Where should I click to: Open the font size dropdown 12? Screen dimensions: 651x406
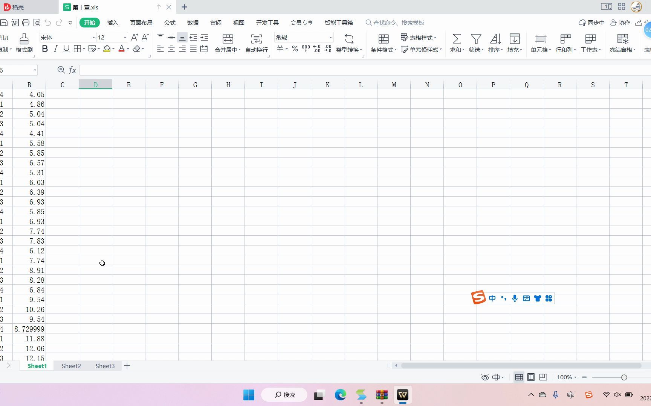(125, 38)
